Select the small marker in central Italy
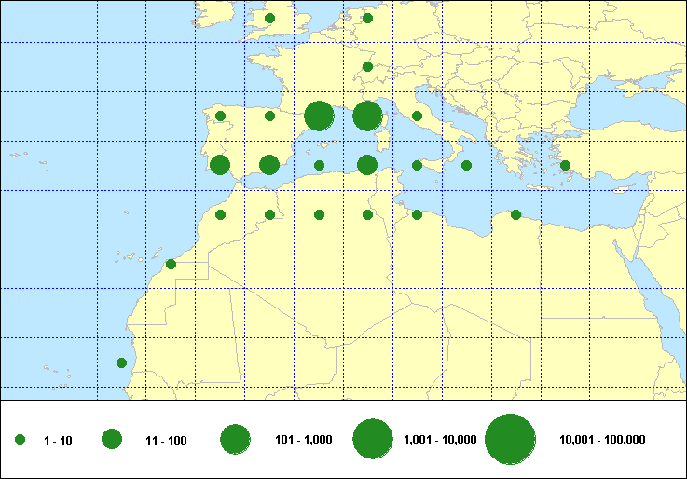This screenshot has height=479, width=687. click(x=417, y=116)
